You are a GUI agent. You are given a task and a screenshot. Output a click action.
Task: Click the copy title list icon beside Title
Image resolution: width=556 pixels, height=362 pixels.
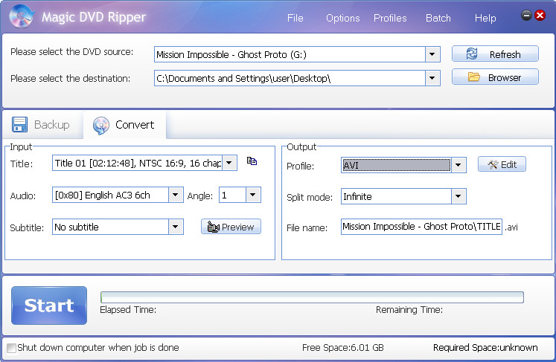coord(252,161)
